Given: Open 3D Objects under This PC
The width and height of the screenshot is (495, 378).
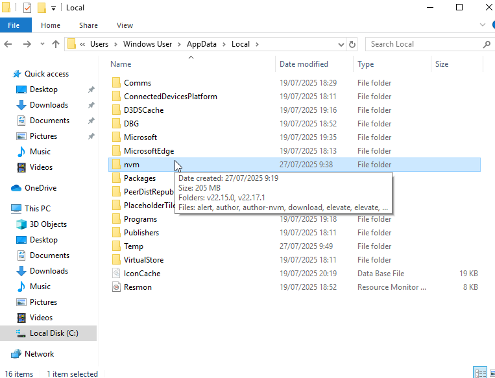Looking at the screenshot, I should click(48, 224).
